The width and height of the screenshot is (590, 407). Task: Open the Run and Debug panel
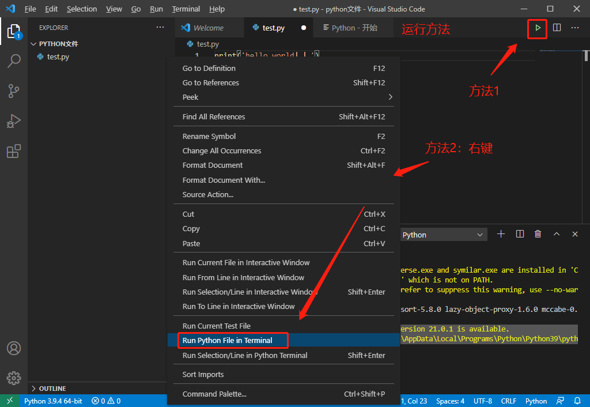[14, 121]
